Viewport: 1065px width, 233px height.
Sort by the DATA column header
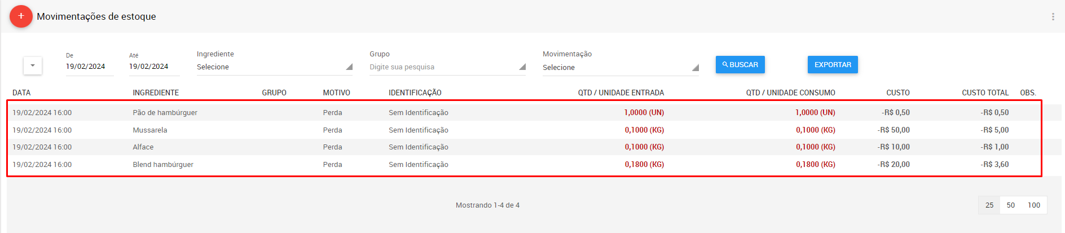21,93
